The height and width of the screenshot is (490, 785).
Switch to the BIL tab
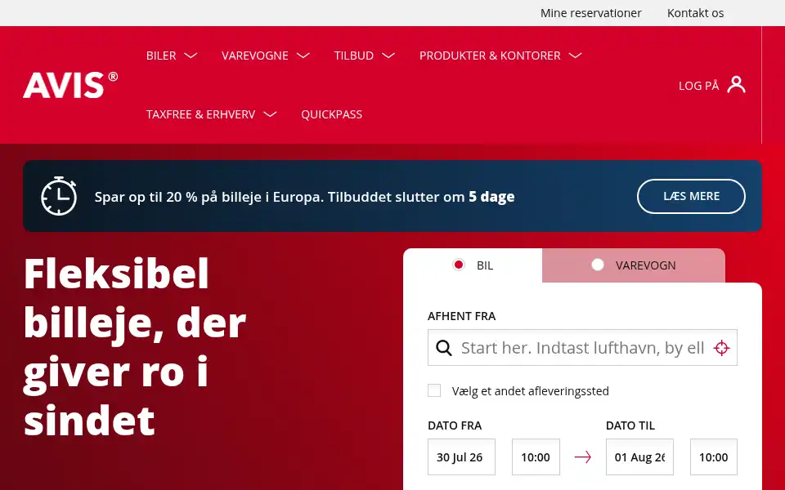pyautogui.click(x=473, y=265)
